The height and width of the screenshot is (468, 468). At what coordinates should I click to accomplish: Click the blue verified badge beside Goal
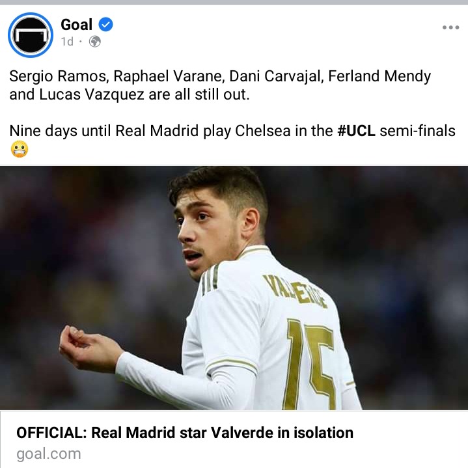point(105,25)
